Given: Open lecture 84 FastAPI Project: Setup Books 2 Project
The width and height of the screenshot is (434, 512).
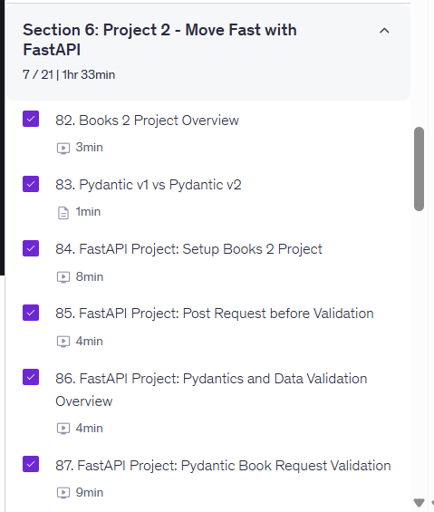Looking at the screenshot, I should 189,249.
